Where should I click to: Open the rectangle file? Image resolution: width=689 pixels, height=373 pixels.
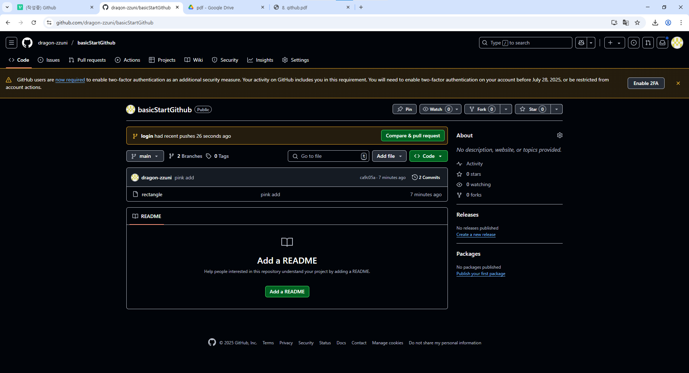[x=152, y=194]
